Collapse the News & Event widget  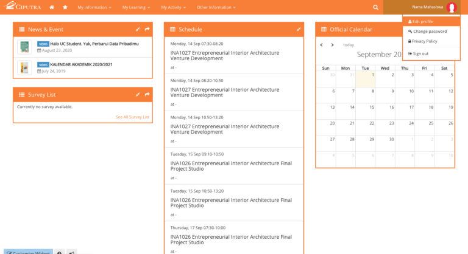138,29
